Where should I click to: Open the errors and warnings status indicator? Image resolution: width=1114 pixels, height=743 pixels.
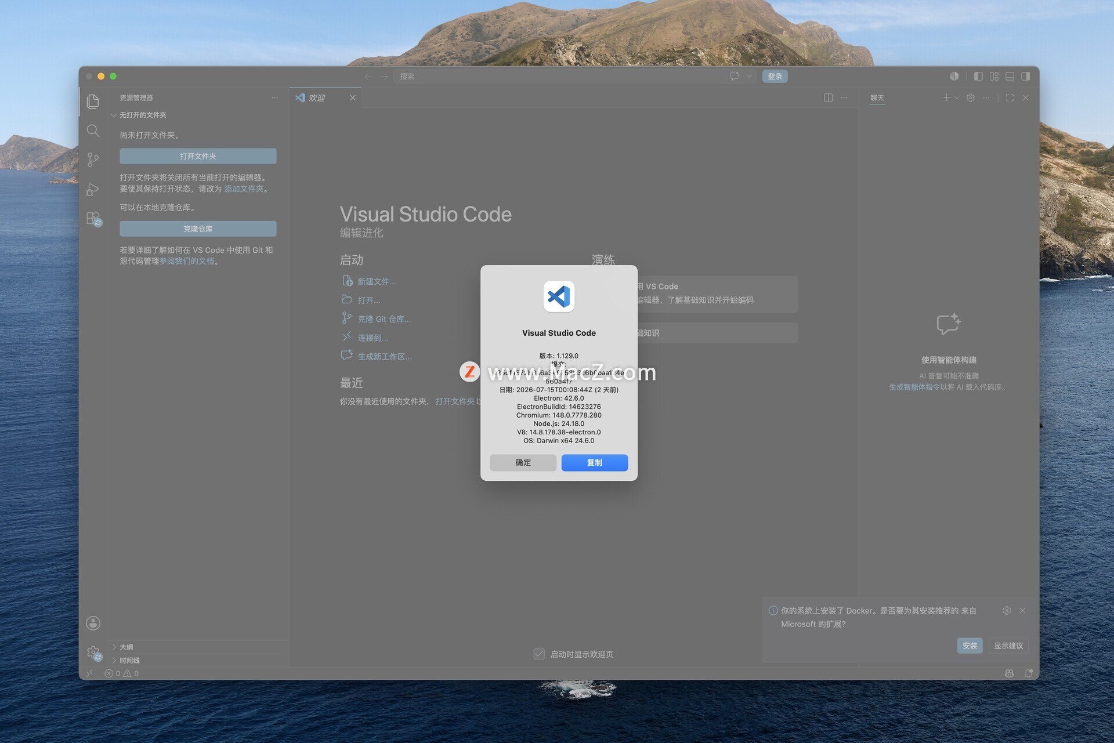tap(121, 673)
